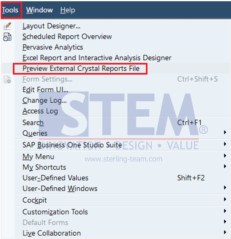Viewport: 231px width, 239px height.
Task: Expand the My Menu submenu arrow
Action: click(225, 155)
